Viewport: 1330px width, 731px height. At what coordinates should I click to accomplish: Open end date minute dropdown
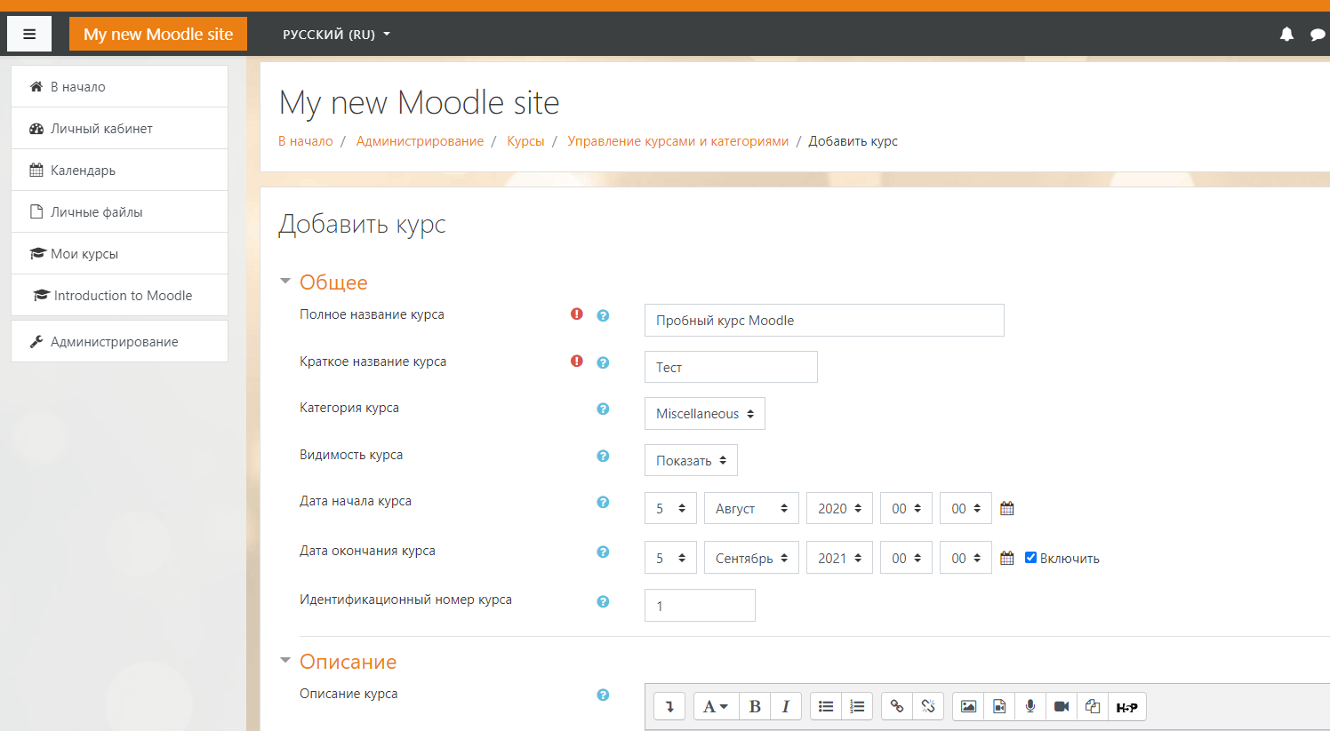tap(965, 558)
